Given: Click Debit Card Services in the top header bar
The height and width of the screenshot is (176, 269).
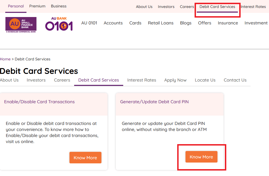Looking at the screenshot, I should tap(217, 7).
